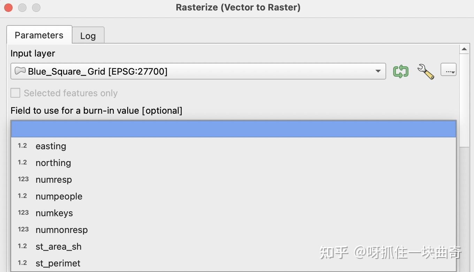Choose numpeople as the burn-in field
The width and height of the screenshot is (474, 272).
(x=59, y=196)
